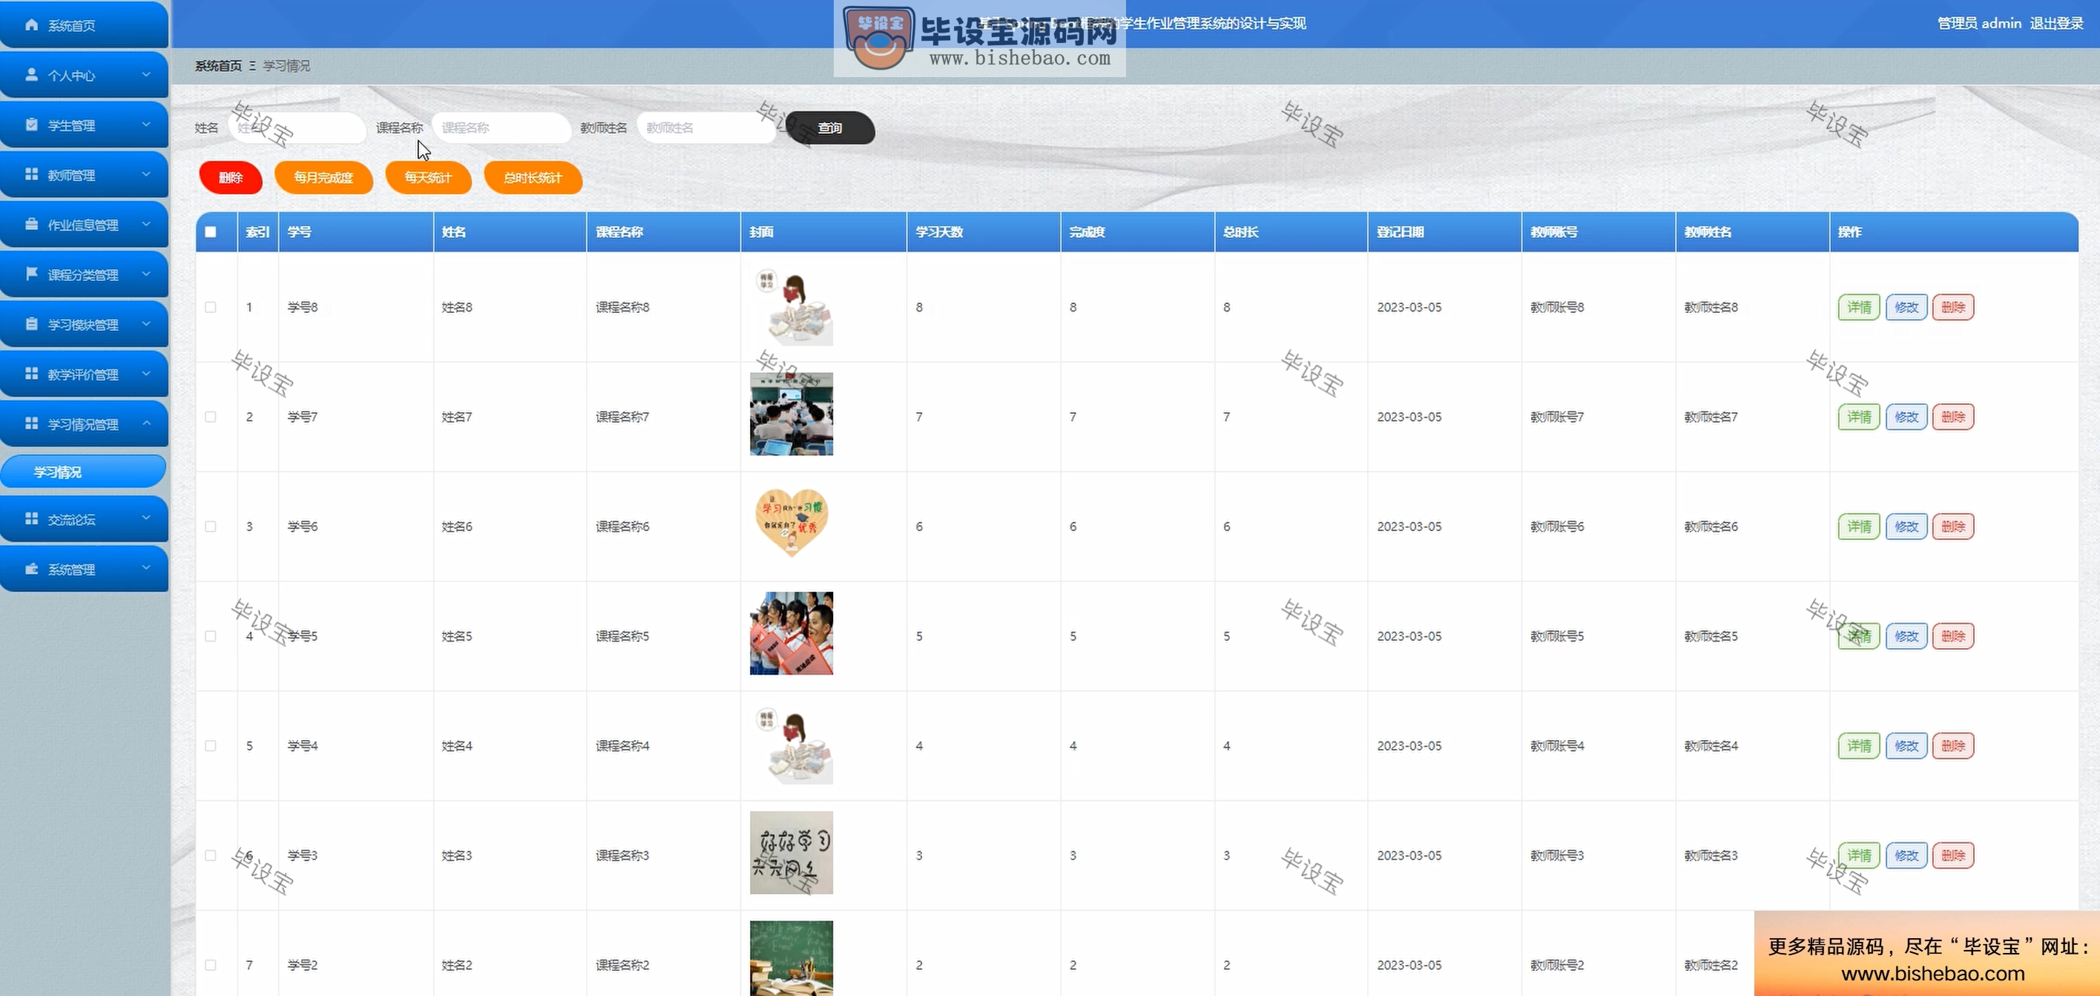Expand the 交流论坛 menu chevron
The width and height of the screenshot is (2100, 996).
tap(146, 518)
